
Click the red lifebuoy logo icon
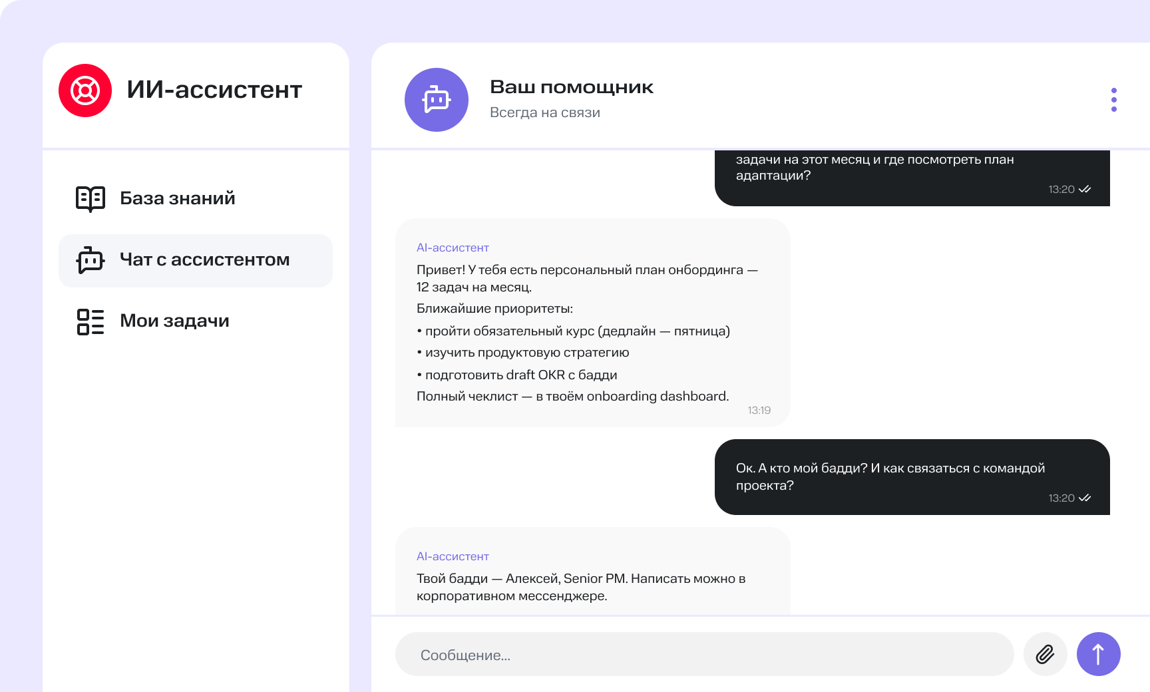[85, 90]
